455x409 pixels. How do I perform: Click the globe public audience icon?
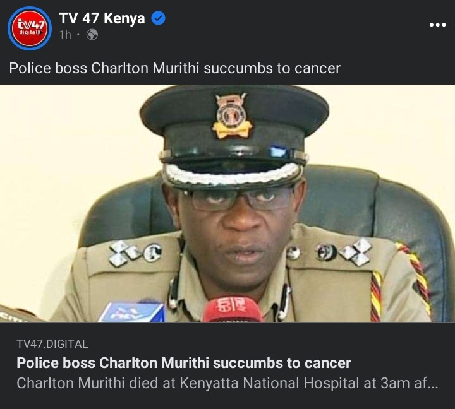pyautogui.click(x=92, y=35)
